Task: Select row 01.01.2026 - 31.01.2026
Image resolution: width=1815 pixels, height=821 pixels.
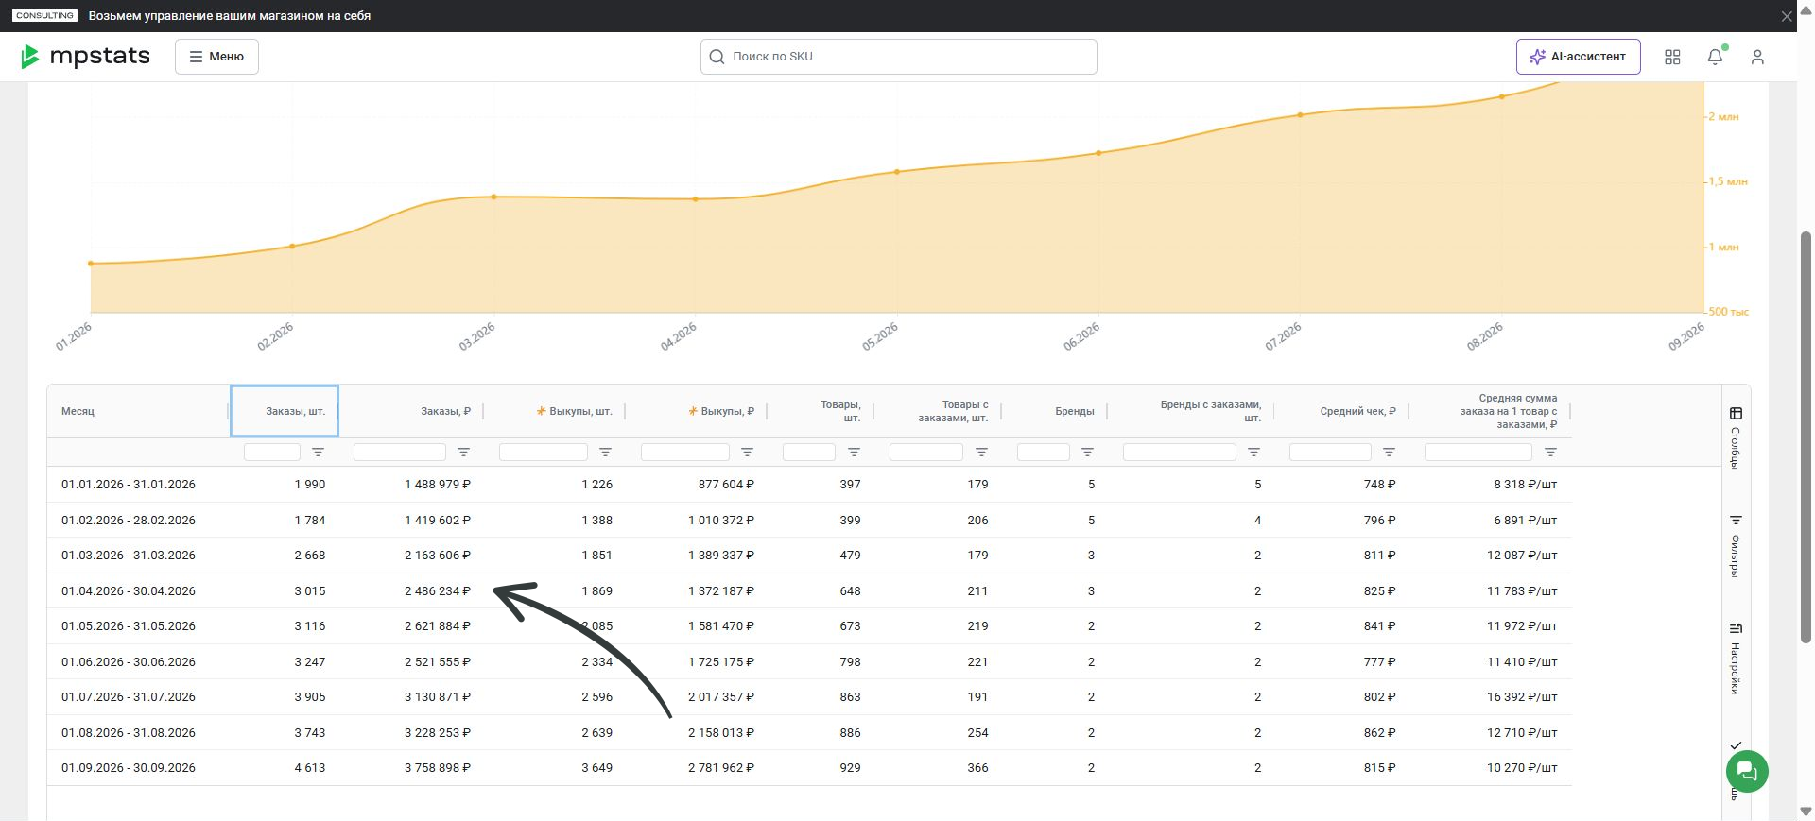Action: click(x=809, y=485)
